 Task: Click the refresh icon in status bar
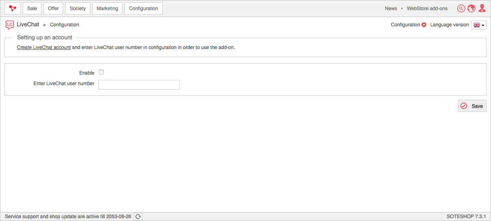pos(138,217)
